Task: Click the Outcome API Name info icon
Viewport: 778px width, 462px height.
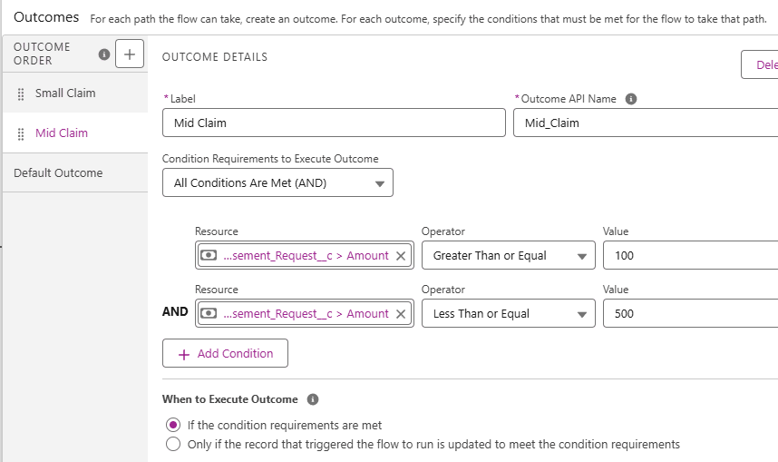Action: pos(631,99)
